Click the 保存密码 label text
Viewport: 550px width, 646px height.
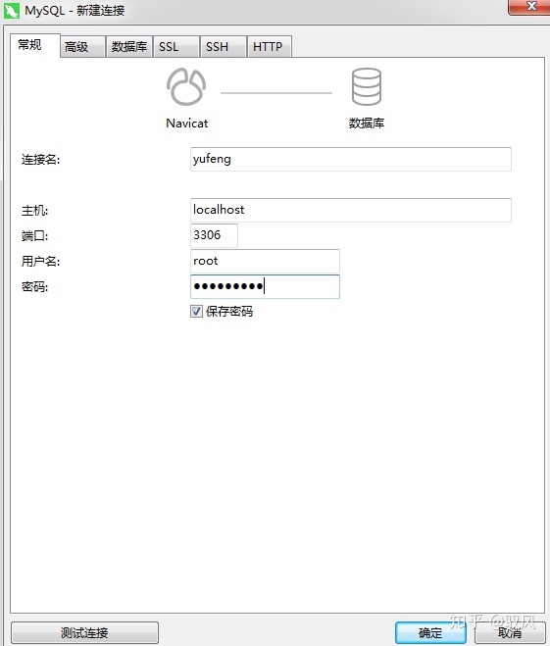pos(229,311)
